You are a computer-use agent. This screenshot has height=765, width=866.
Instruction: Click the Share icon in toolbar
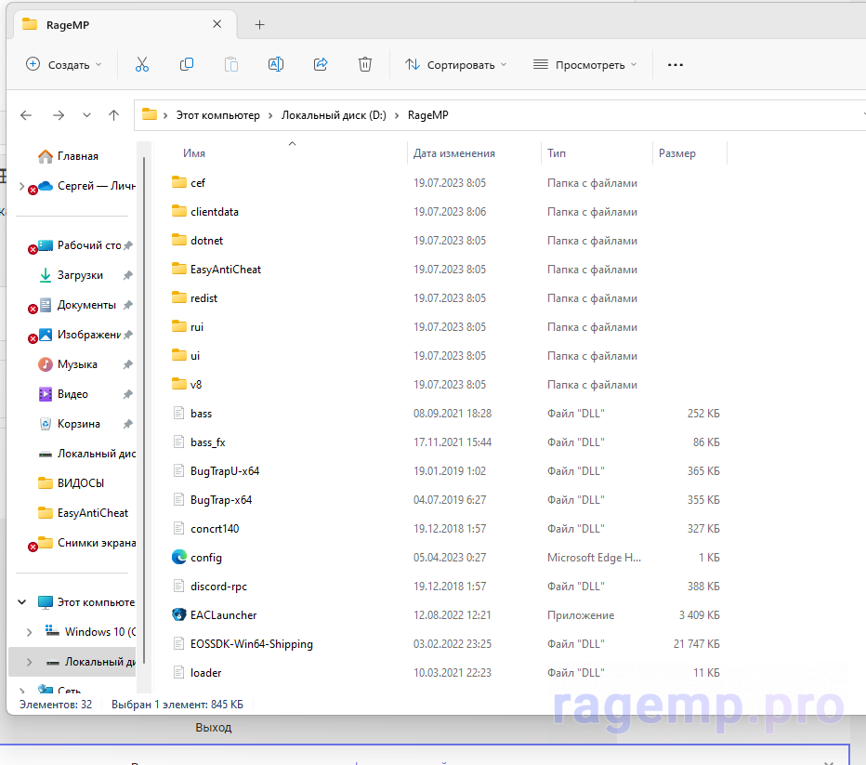(321, 64)
